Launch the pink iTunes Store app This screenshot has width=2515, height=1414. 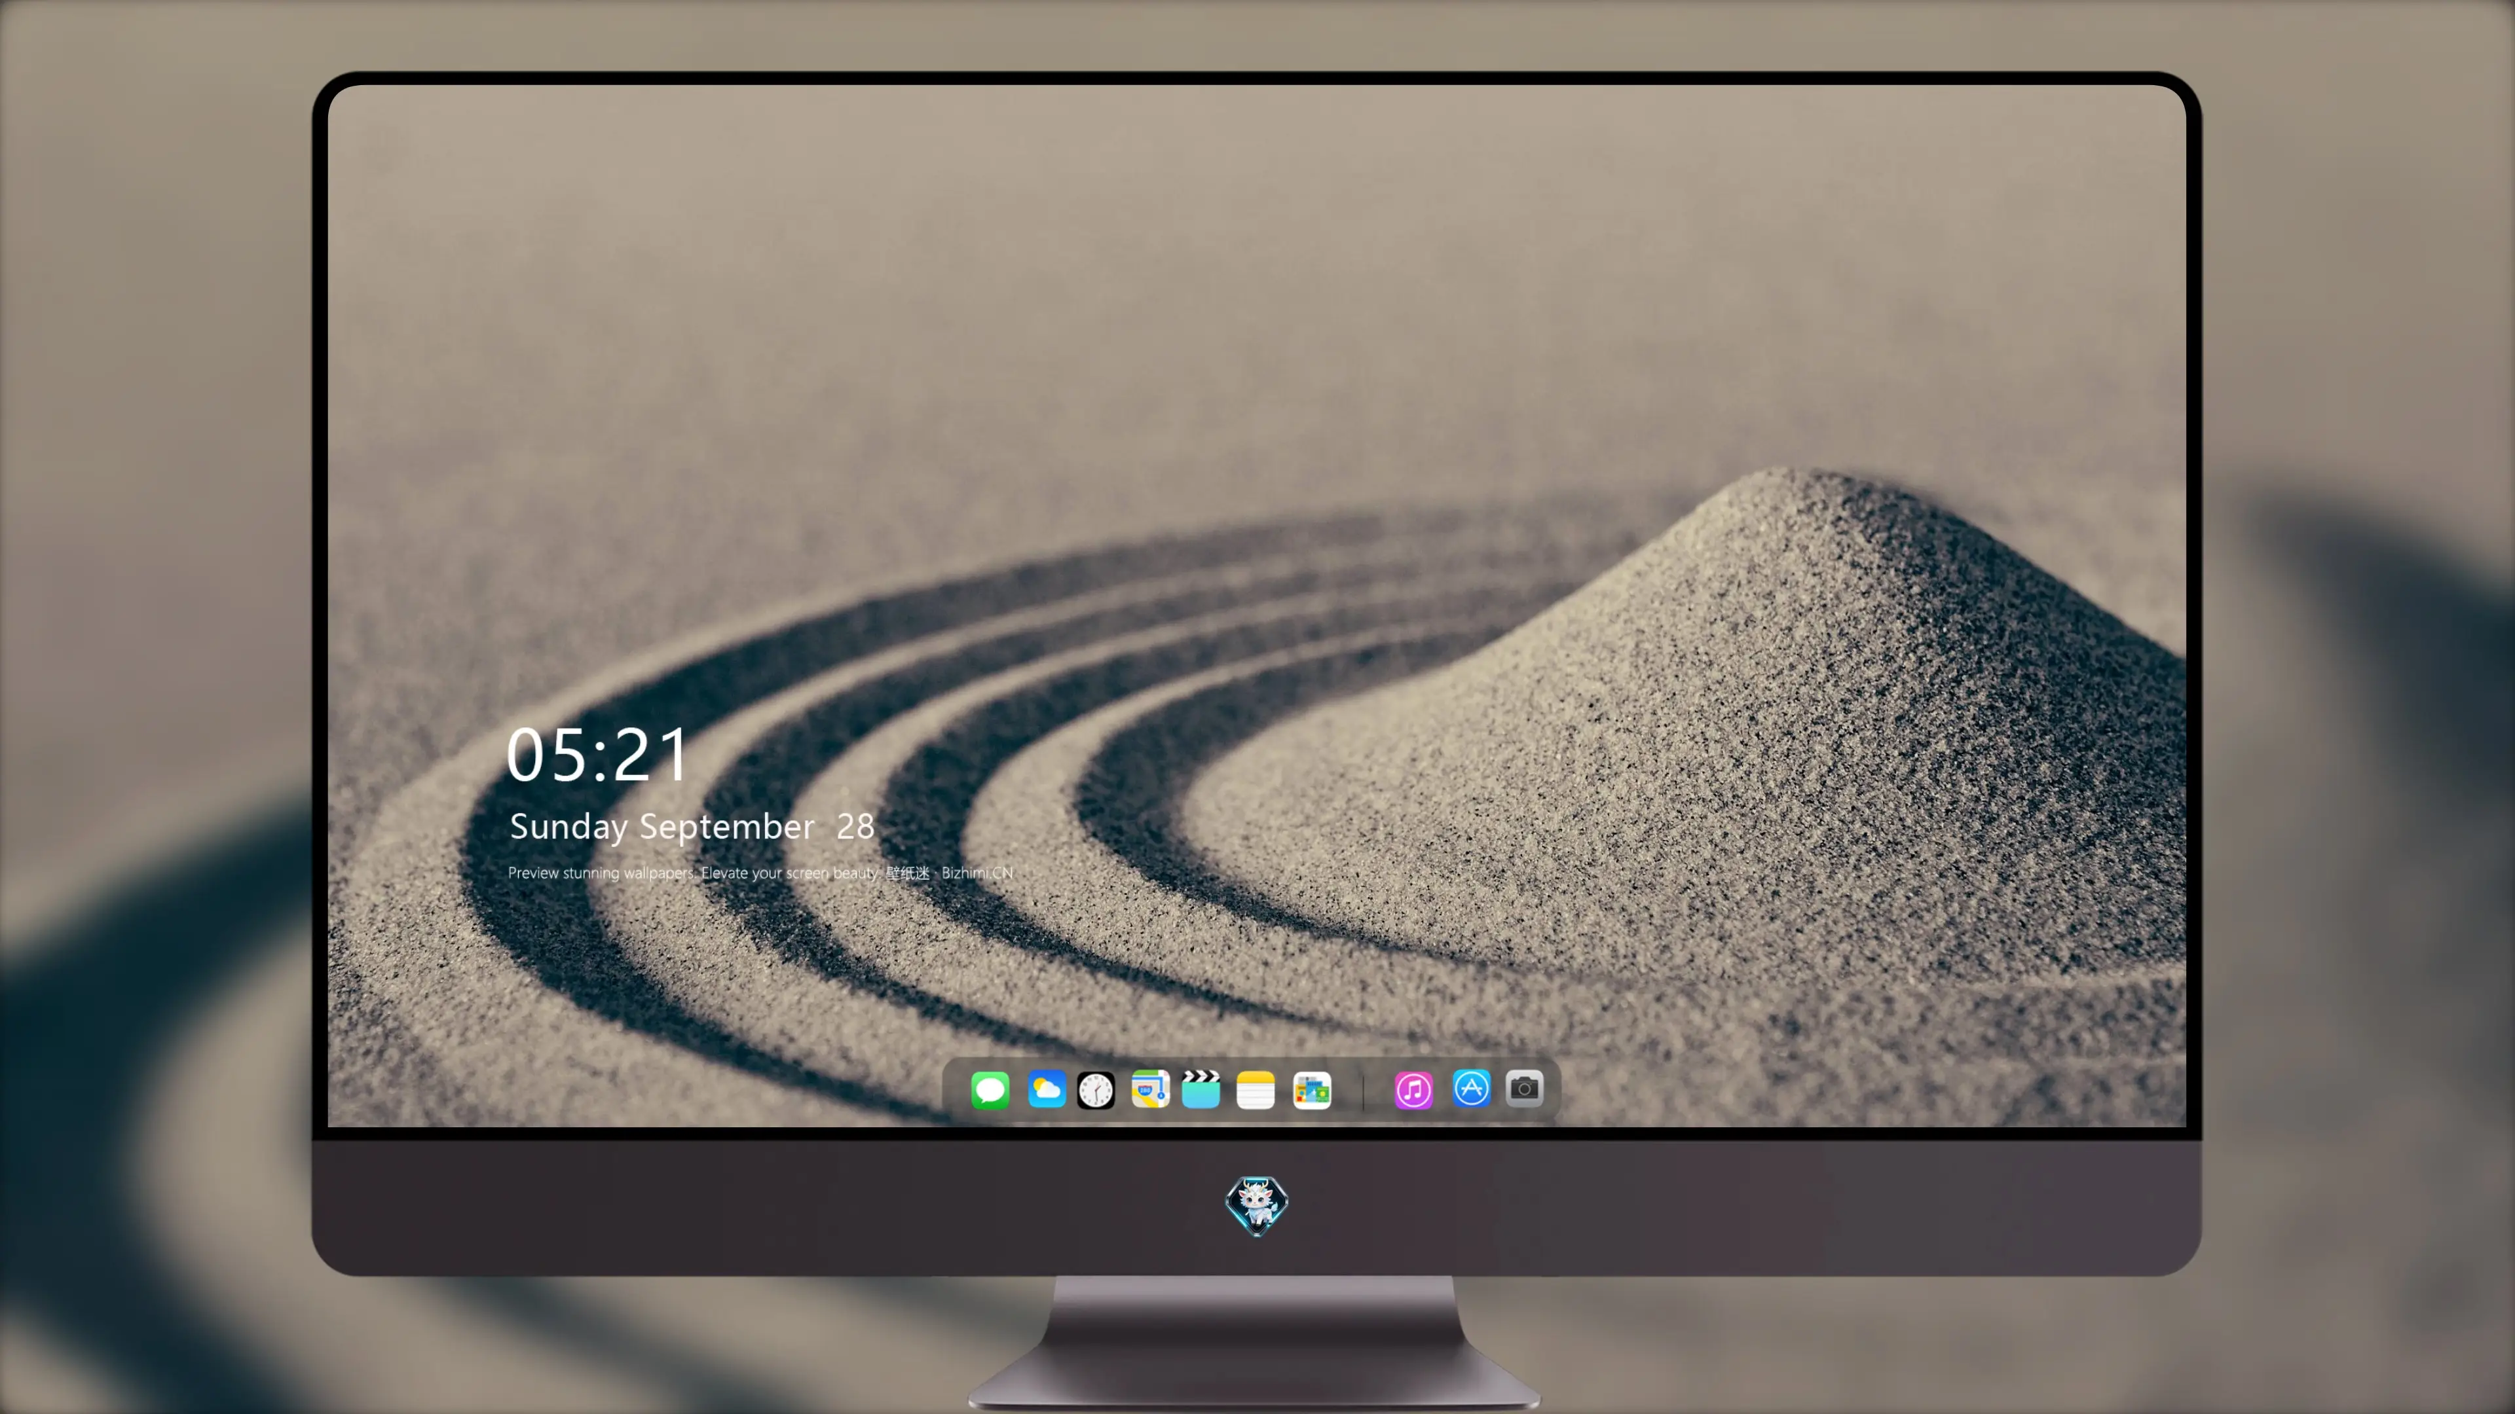pos(1414,1090)
